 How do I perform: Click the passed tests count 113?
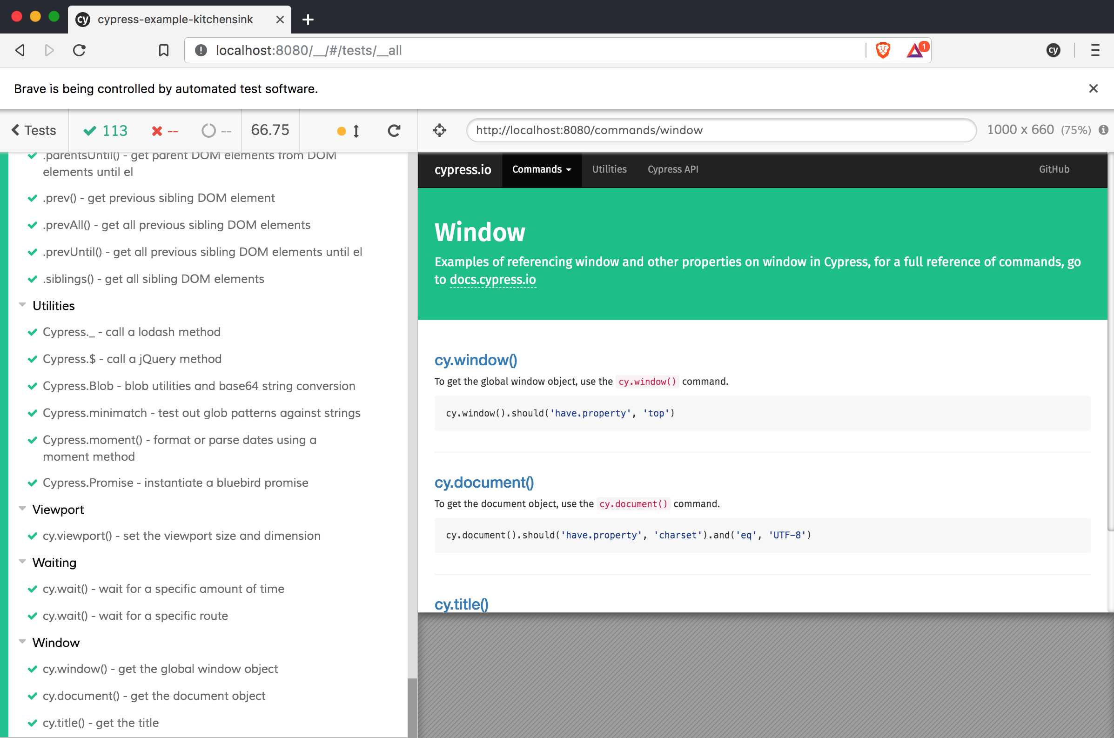coord(106,130)
